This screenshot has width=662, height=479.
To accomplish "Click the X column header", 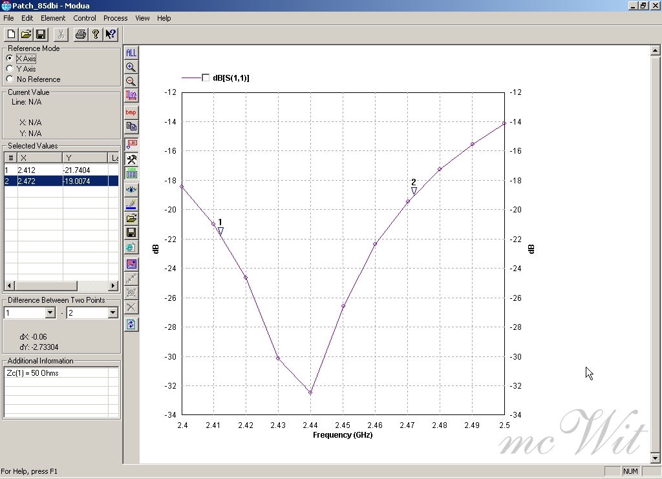I will (x=39, y=158).
